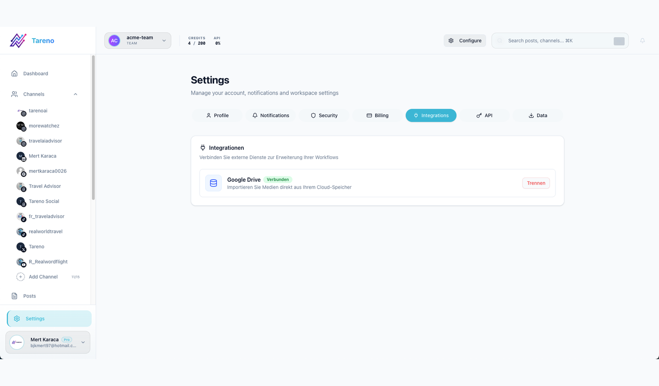The image size is (659, 386).
Task: Switch to the Profile tab
Action: 217,115
